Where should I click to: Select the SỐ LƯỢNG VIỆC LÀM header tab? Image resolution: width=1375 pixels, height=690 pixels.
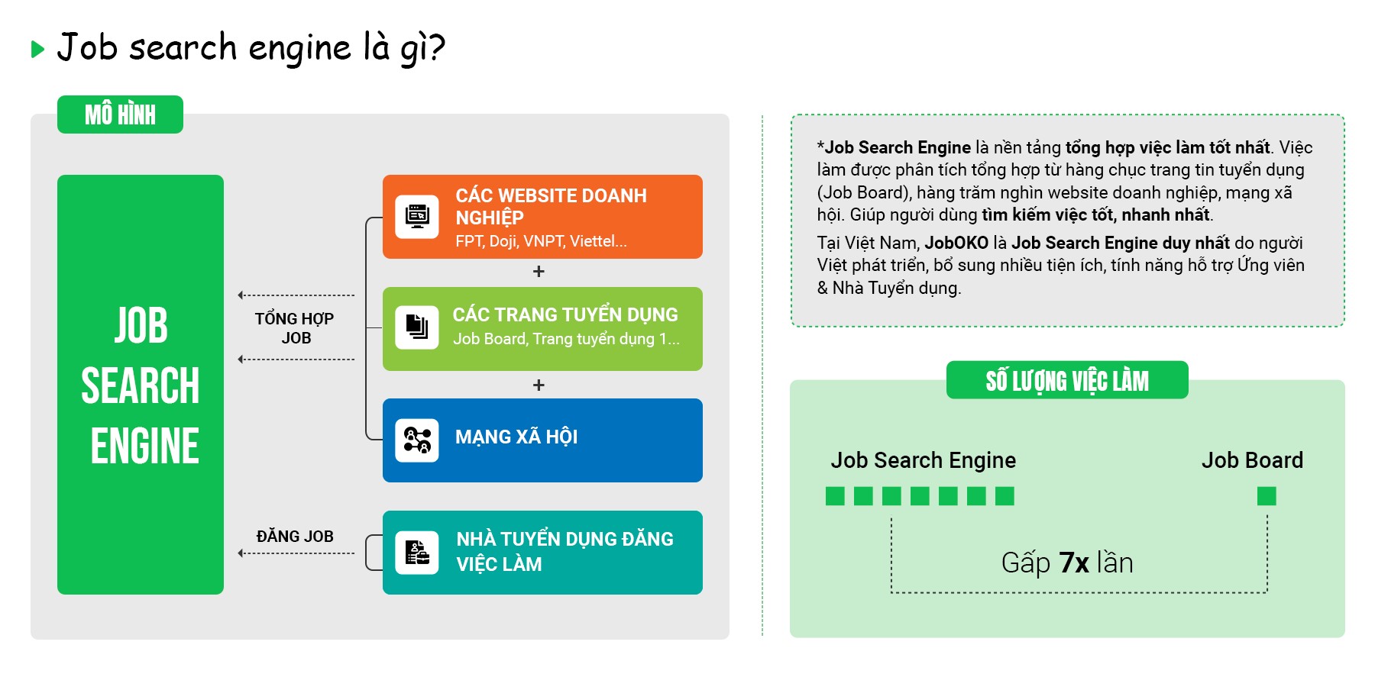click(1066, 380)
